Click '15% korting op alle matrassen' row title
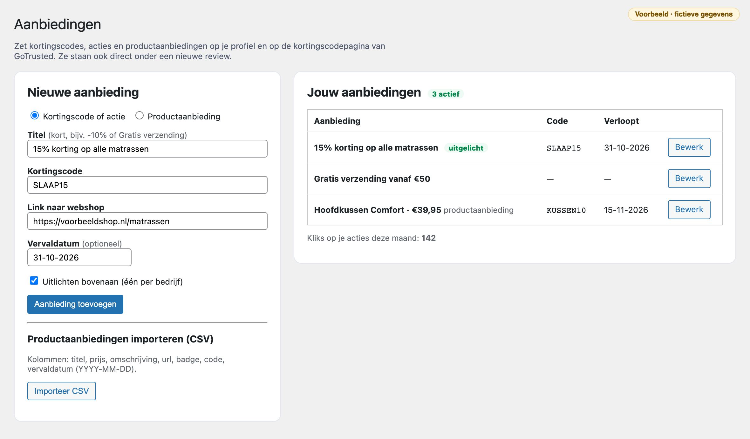This screenshot has height=439, width=750. (x=376, y=148)
